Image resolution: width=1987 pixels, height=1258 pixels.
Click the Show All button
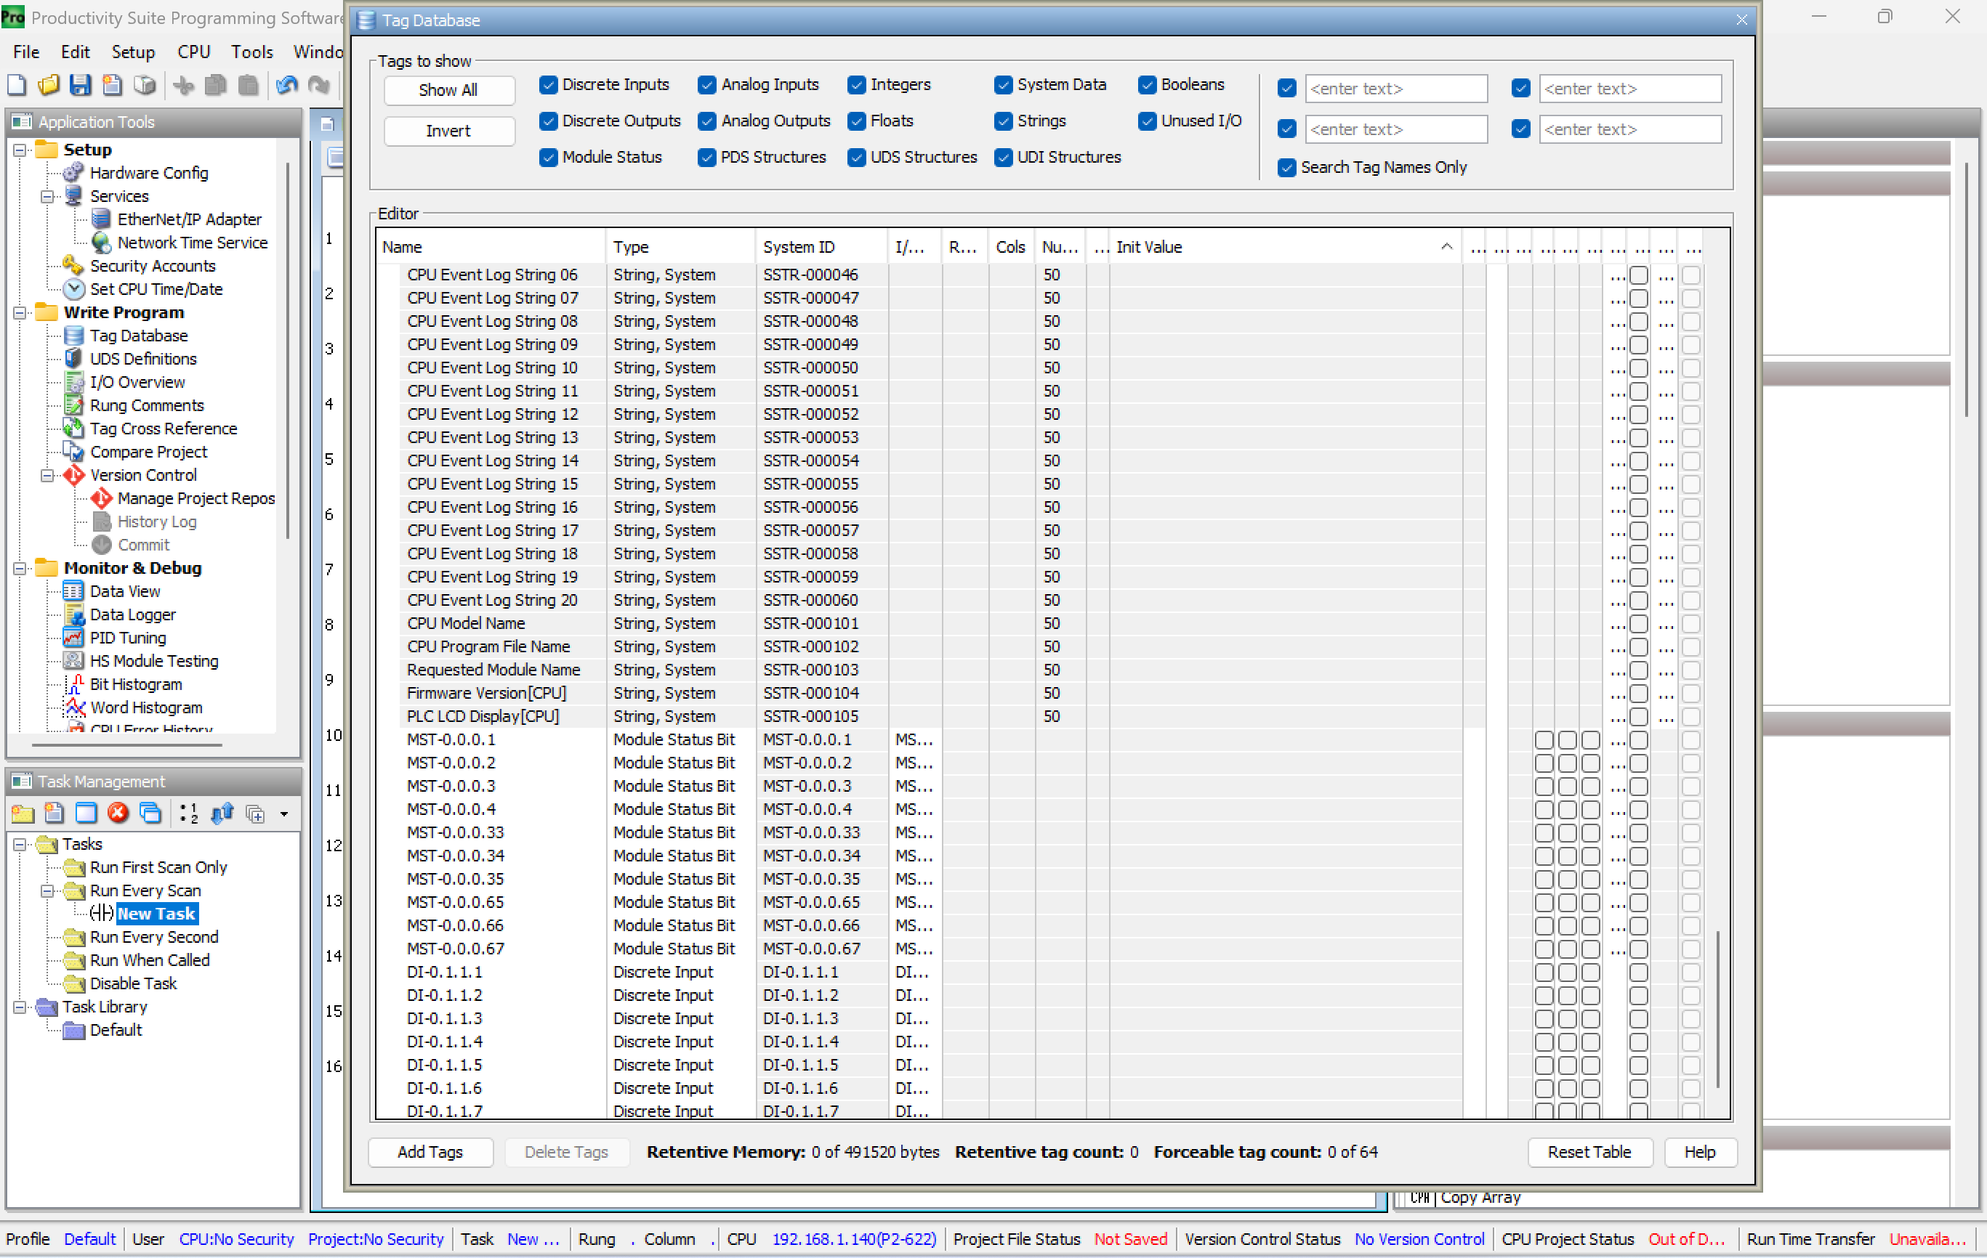click(449, 90)
